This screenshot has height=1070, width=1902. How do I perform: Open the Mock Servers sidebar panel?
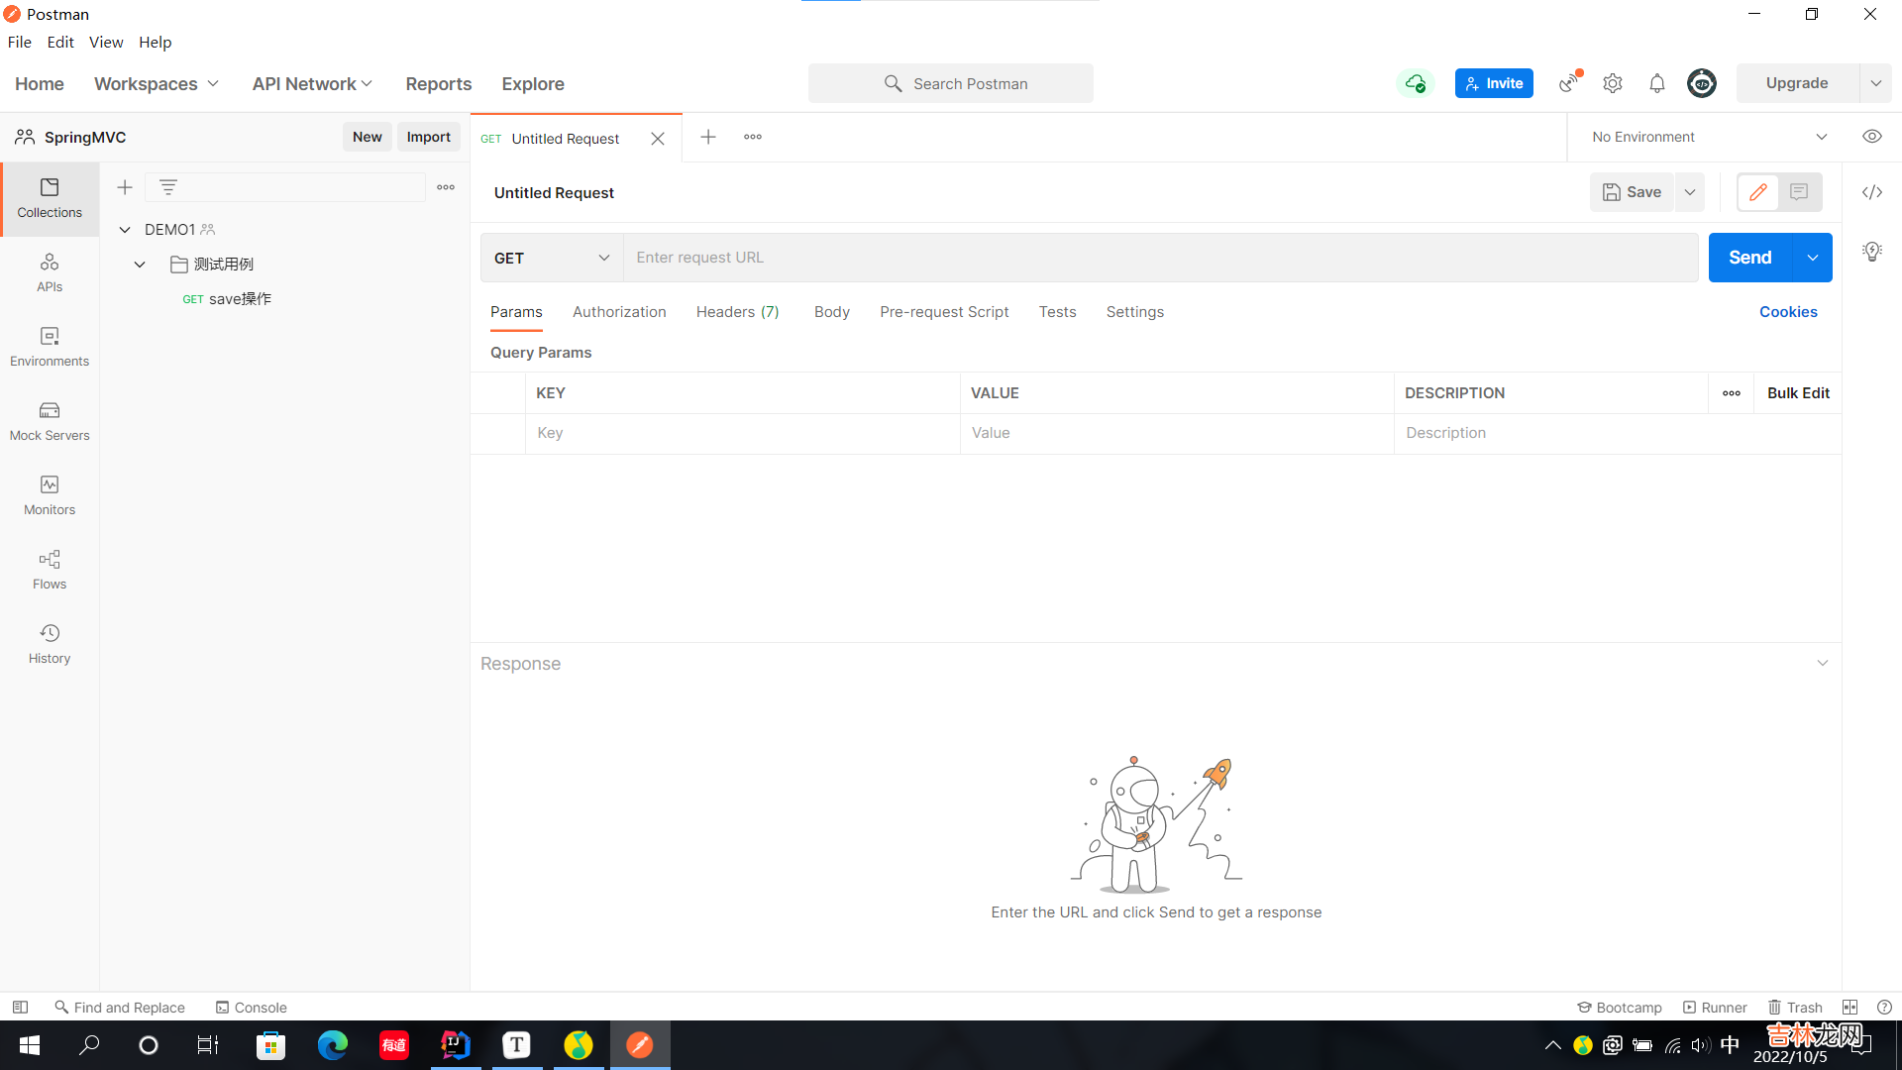(x=50, y=421)
